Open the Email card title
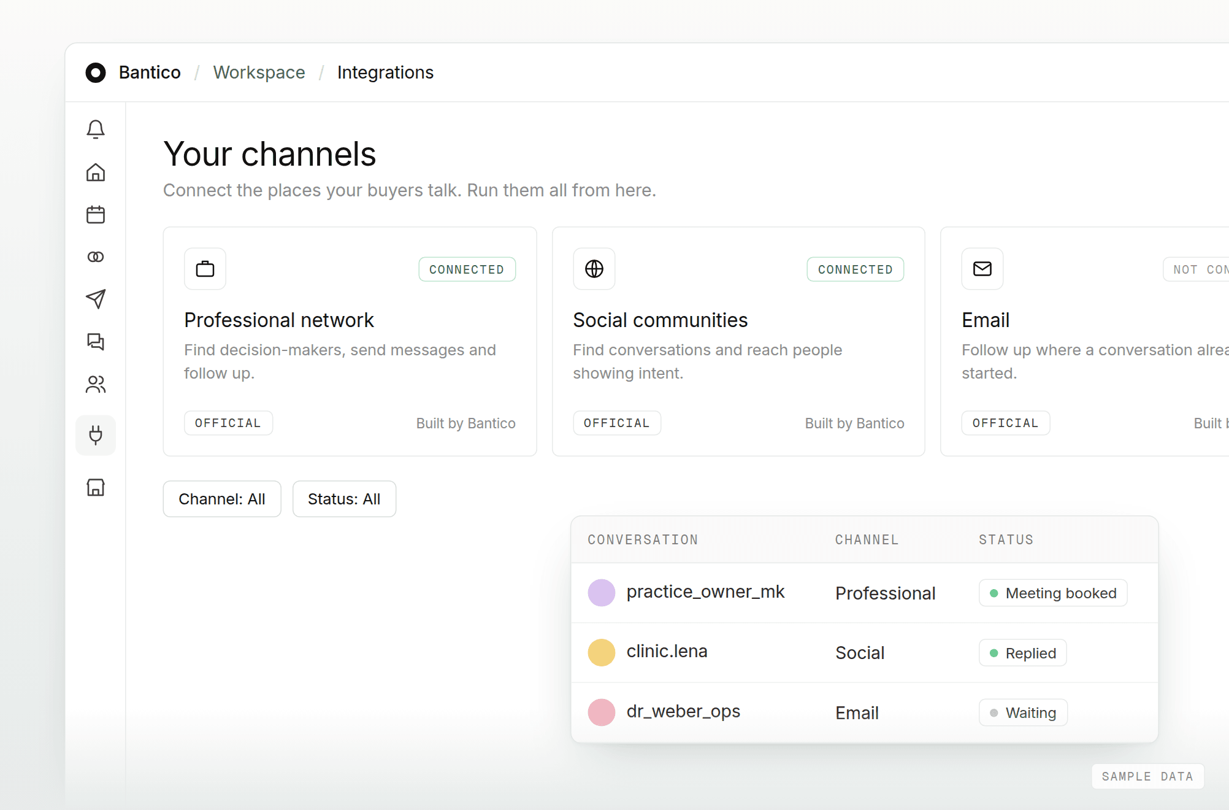The width and height of the screenshot is (1229, 810). tap(986, 320)
